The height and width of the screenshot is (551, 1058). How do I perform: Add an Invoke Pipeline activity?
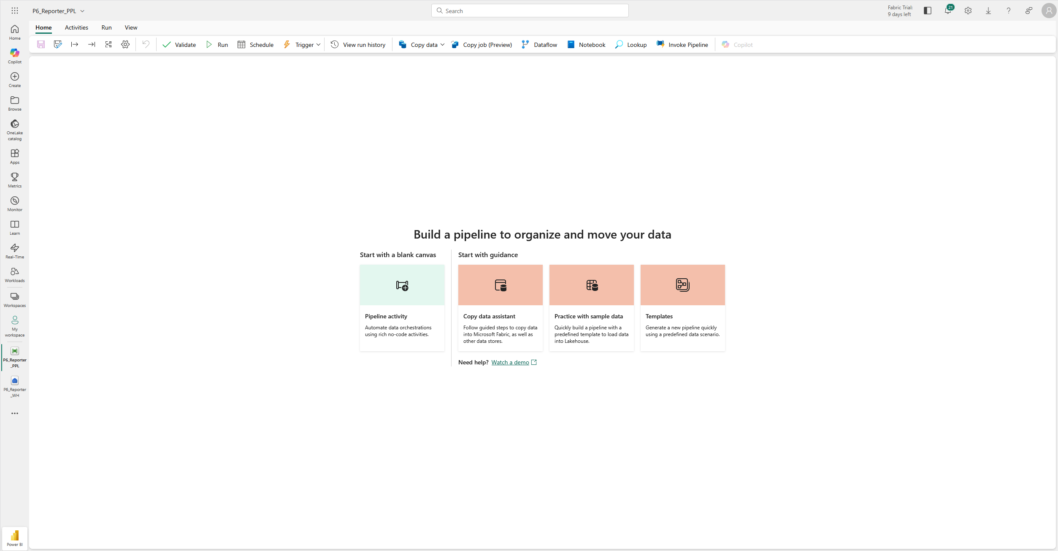pyautogui.click(x=682, y=44)
